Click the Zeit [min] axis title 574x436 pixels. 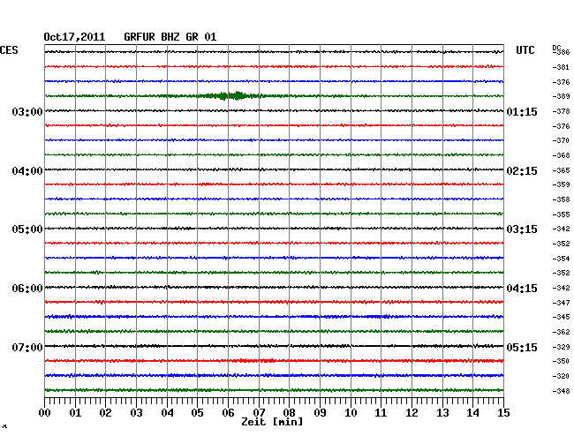pos(272,422)
